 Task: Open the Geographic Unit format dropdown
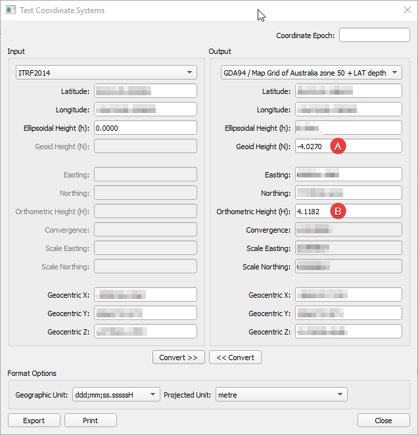point(116,394)
